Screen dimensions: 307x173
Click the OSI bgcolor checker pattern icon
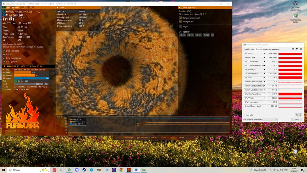tap(212, 35)
